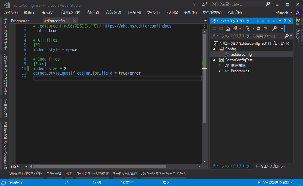This screenshot has width=303, height=186.
Task: Click the pending changes filter clock icon
Action: point(248,28)
